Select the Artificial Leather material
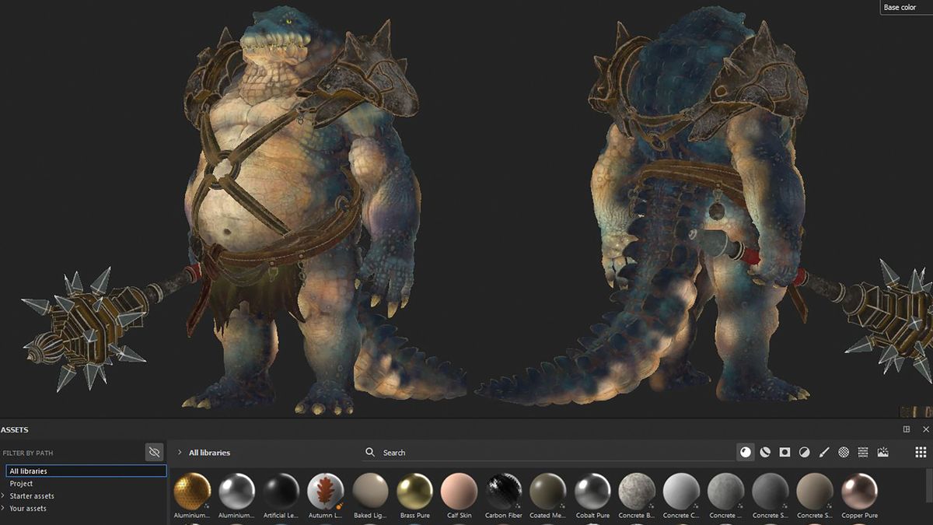 [281, 495]
